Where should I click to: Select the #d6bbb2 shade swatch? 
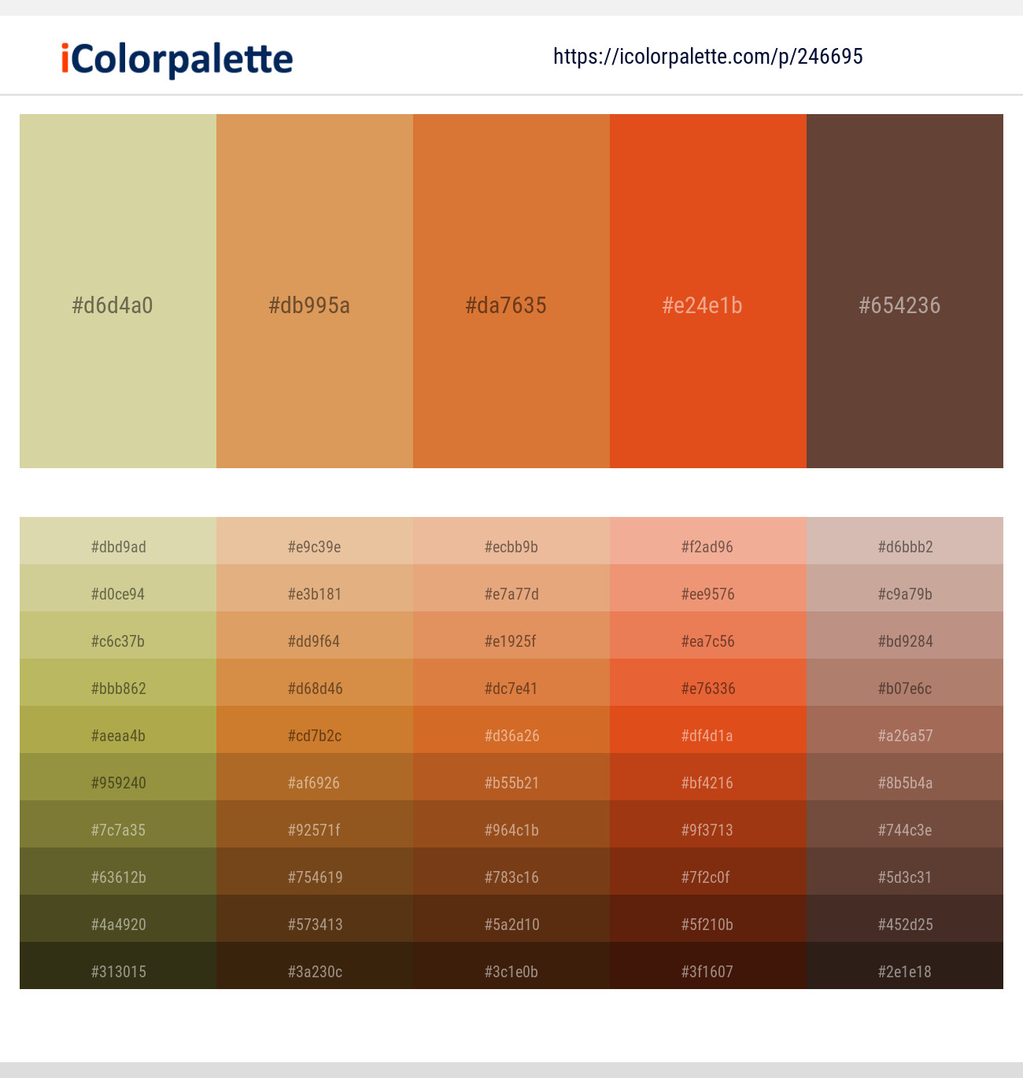coord(904,547)
